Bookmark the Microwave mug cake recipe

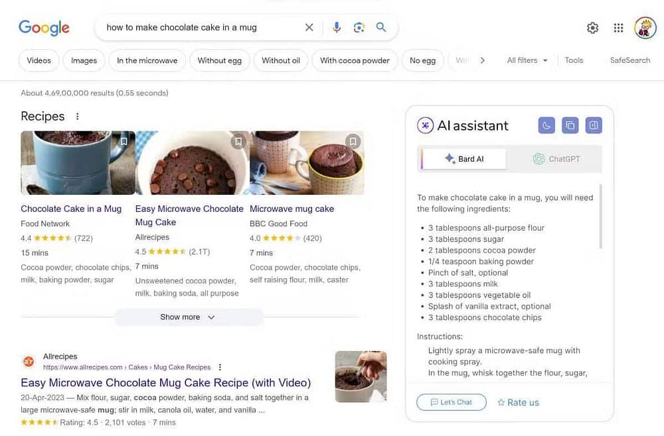(353, 142)
